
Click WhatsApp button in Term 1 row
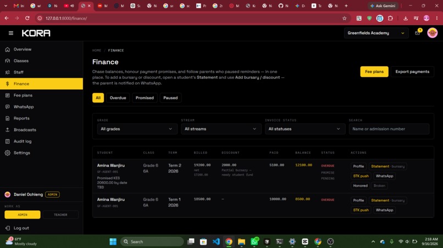[384, 210]
